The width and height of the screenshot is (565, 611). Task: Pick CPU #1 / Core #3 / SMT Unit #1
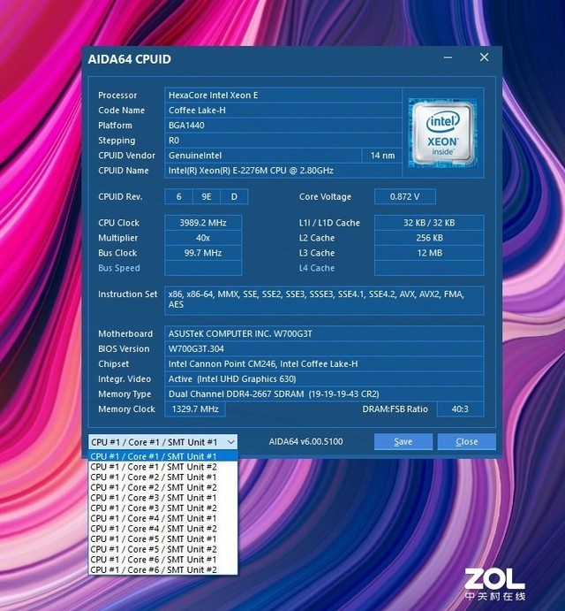(x=162, y=498)
